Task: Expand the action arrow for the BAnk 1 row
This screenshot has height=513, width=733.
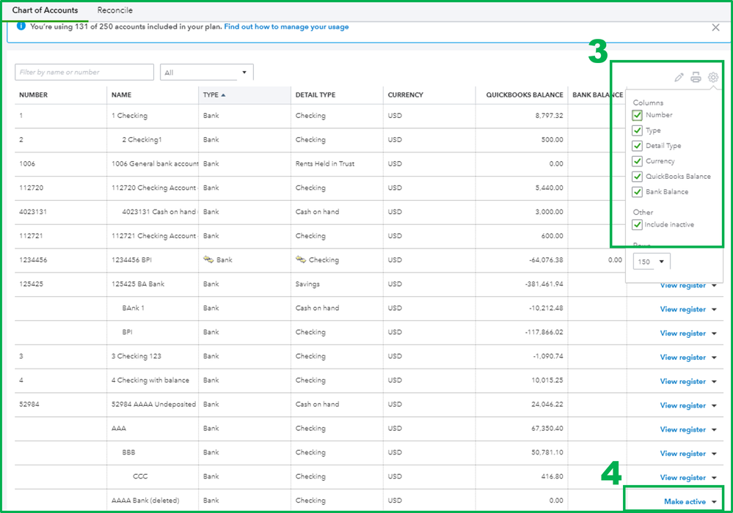Action: coord(714,309)
